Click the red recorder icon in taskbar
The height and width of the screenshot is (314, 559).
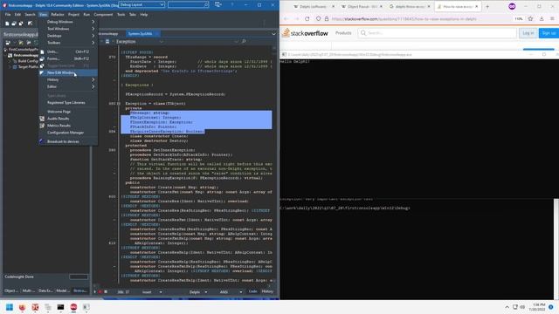(73, 307)
